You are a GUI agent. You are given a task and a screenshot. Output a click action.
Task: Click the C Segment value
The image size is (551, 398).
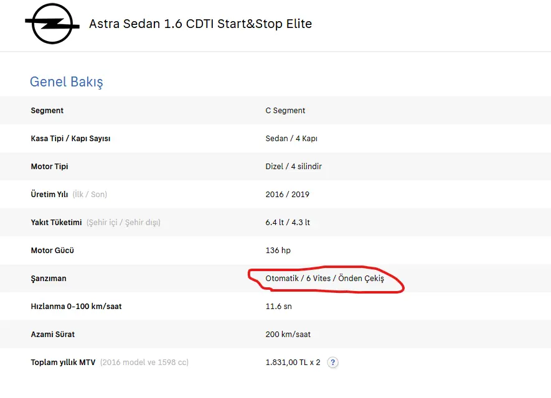(x=285, y=110)
